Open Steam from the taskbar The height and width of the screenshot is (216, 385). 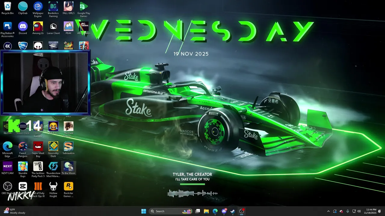233,211
